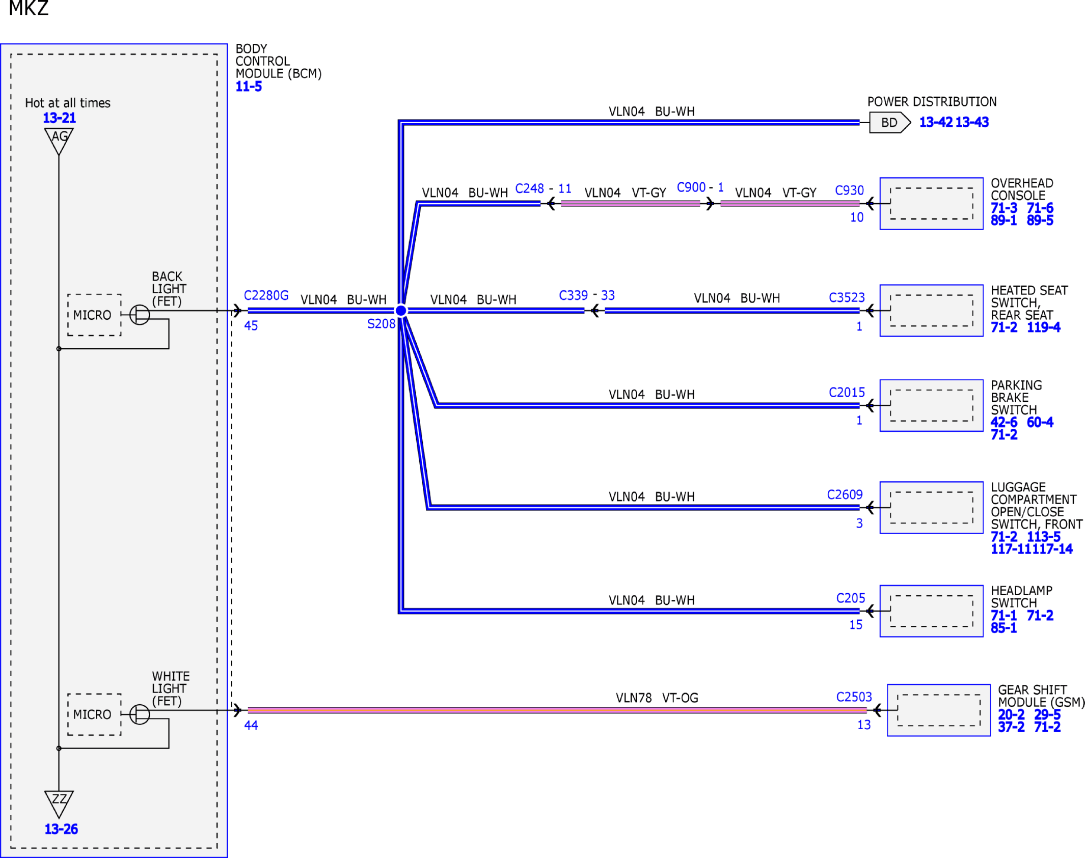Click connector label C2503
This screenshot has height=858, width=1085.
[854, 697]
